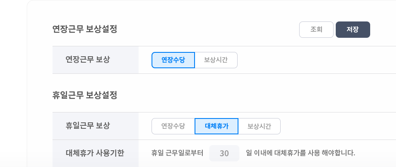Choose 대체휴가 in the 휴일근무 보상 row
The height and width of the screenshot is (167, 396).
pyautogui.click(x=217, y=126)
